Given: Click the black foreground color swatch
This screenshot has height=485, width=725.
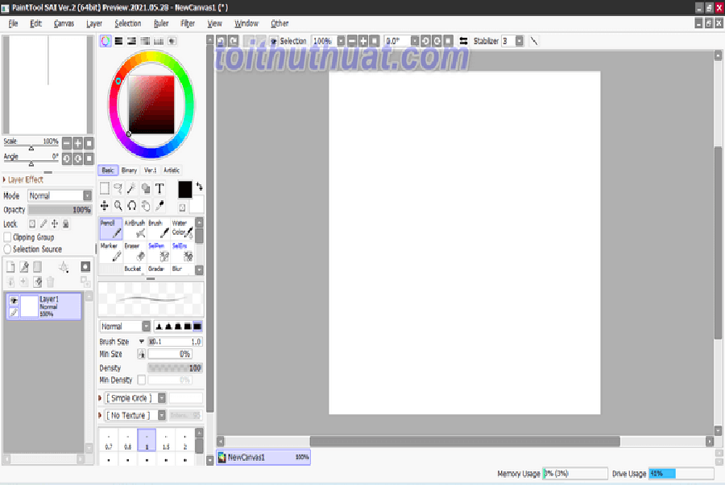Looking at the screenshot, I should [184, 189].
